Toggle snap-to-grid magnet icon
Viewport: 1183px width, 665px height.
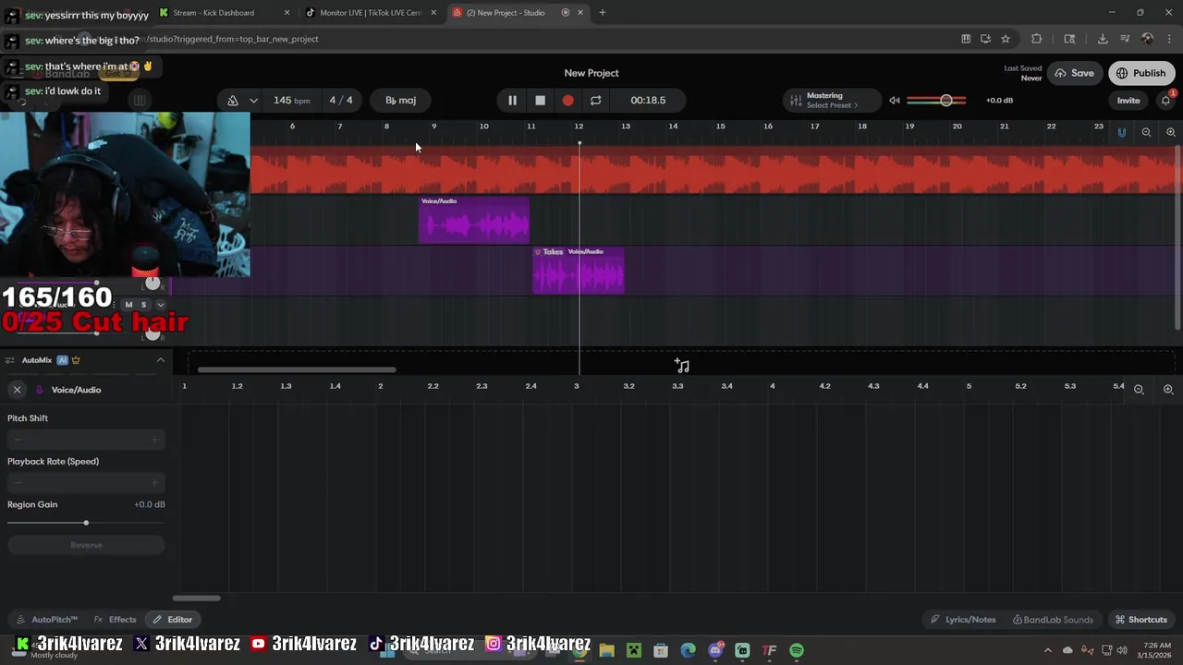coord(1121,132)
